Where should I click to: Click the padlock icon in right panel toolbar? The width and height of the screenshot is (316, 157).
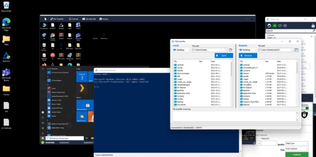(313, 26)
